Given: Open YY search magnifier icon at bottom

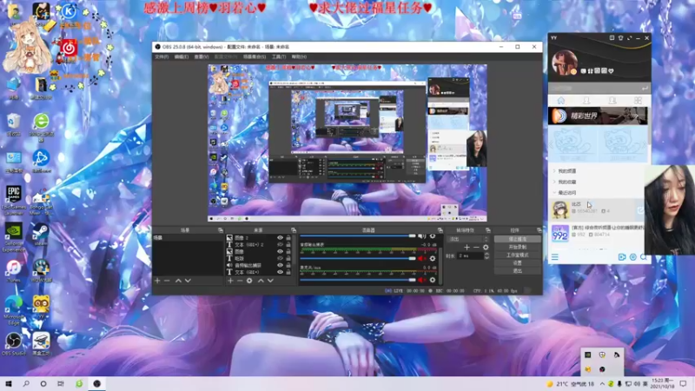Looking at the screenshot, I should click(644, 257).
